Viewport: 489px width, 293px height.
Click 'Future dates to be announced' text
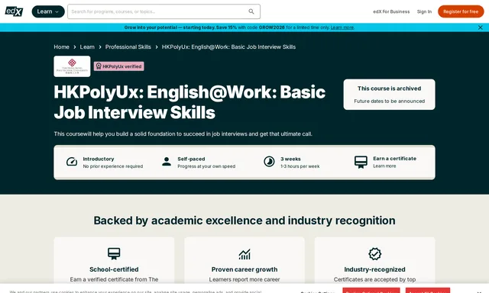coord(389,101)
